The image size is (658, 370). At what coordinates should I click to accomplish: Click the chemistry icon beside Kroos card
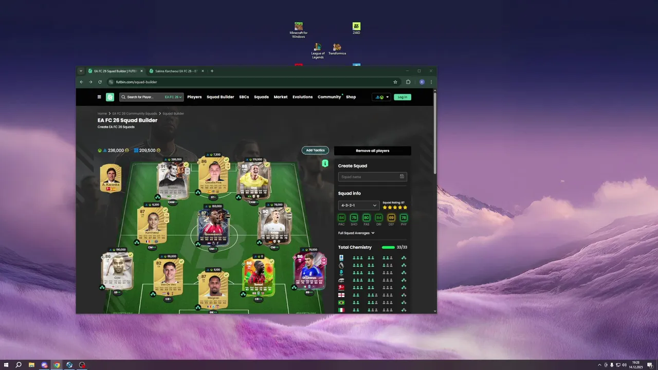259,242
